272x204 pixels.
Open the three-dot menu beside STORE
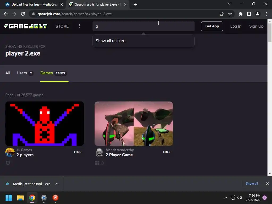pos(79,26)
